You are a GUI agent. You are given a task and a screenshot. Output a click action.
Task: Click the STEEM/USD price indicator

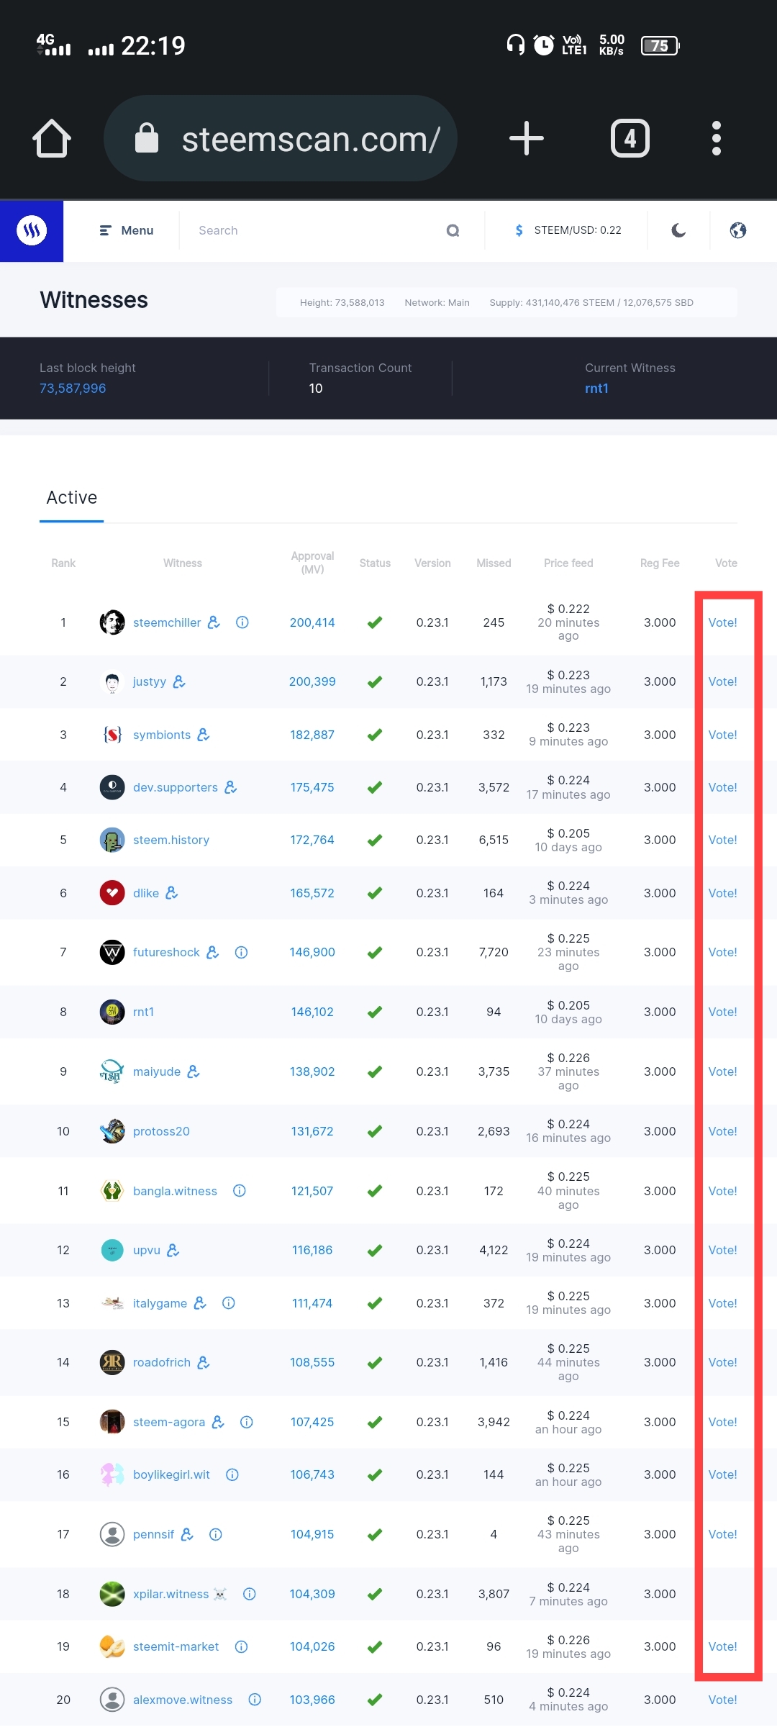point(568,230)
